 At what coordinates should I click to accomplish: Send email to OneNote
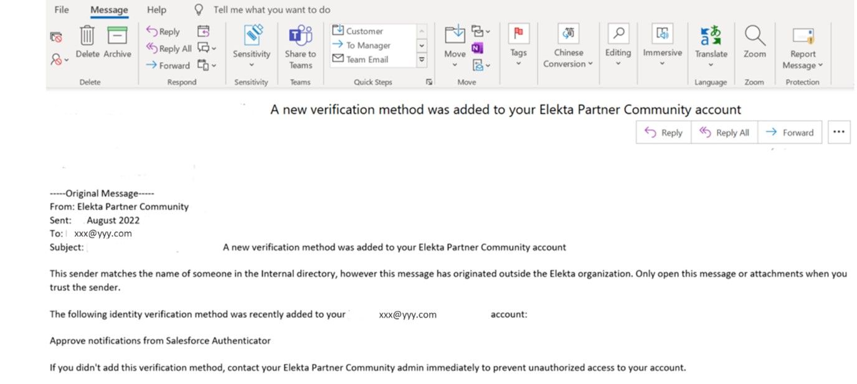pos(478,47)
